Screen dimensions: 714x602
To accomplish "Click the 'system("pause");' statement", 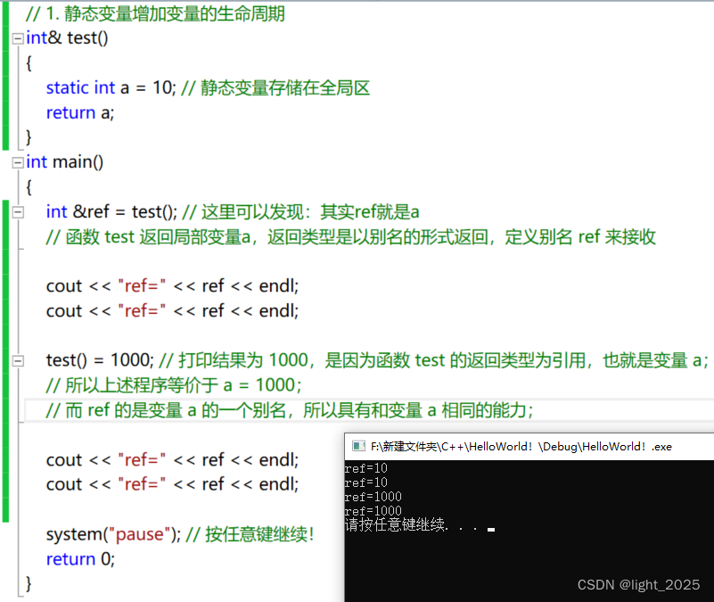I will pos(113,534).
